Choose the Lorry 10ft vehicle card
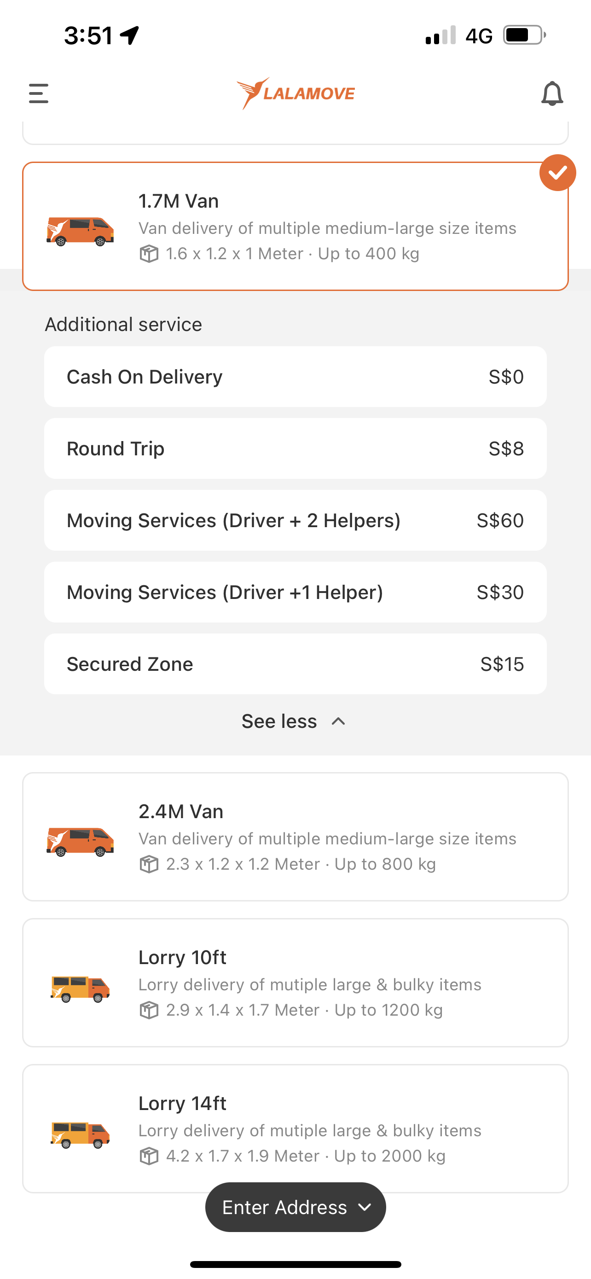This screenshot has width=591, height=1279. point(295,983)
